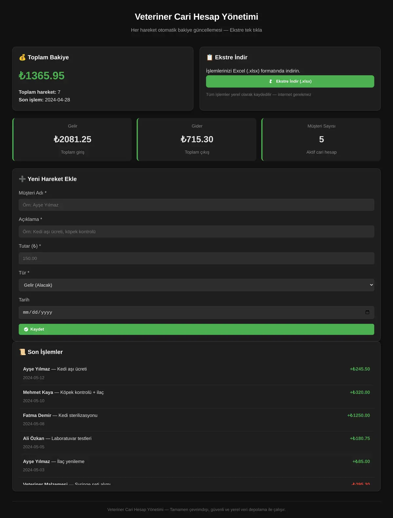Select the Gider summary card
Screen dimensions: 393x518
[x=196, y=139]
